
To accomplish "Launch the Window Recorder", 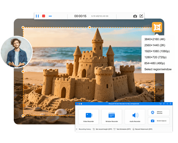I will point(112,116).
